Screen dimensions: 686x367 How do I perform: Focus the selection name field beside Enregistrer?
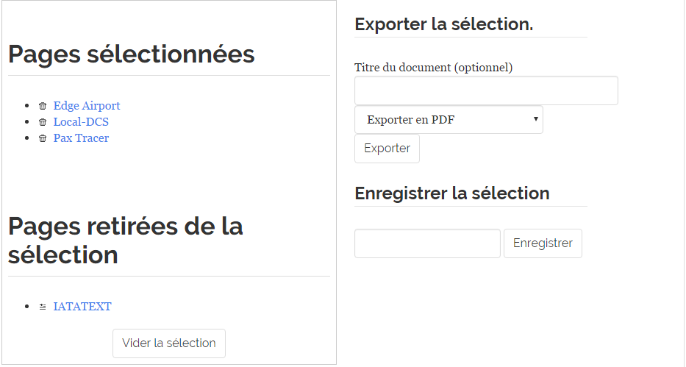click(x=427, y=243)
